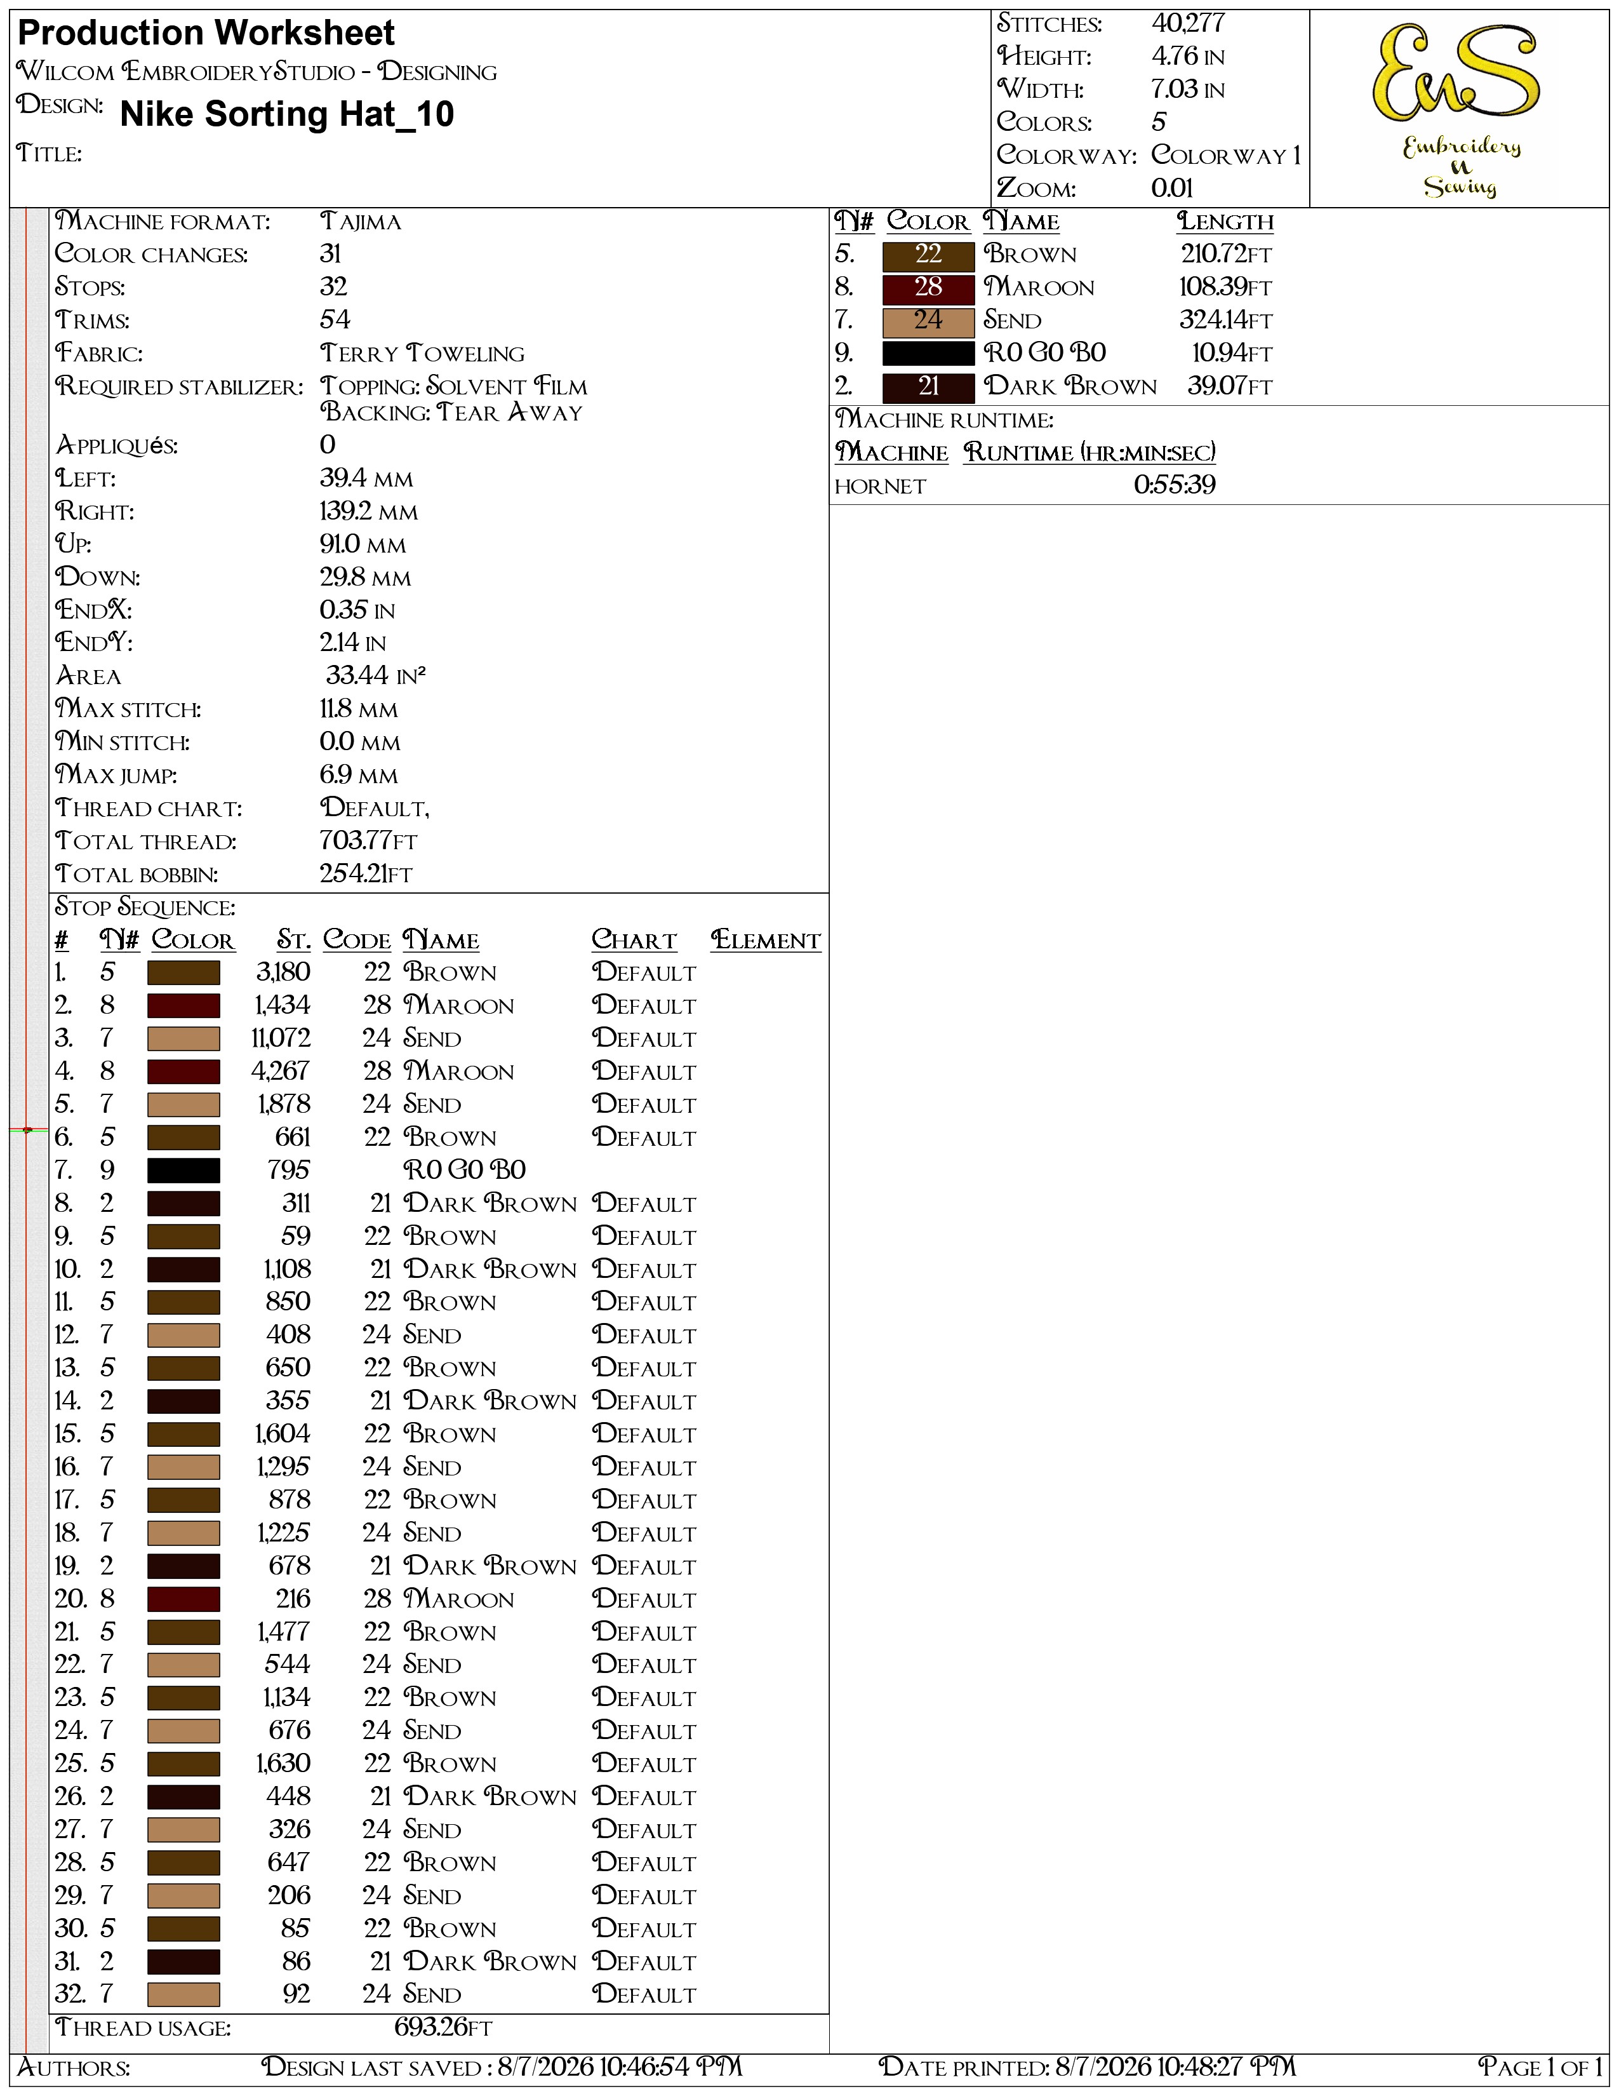Click the width value "7.03 in"
1619x2096 pixels.
[x=1187, y=90]
